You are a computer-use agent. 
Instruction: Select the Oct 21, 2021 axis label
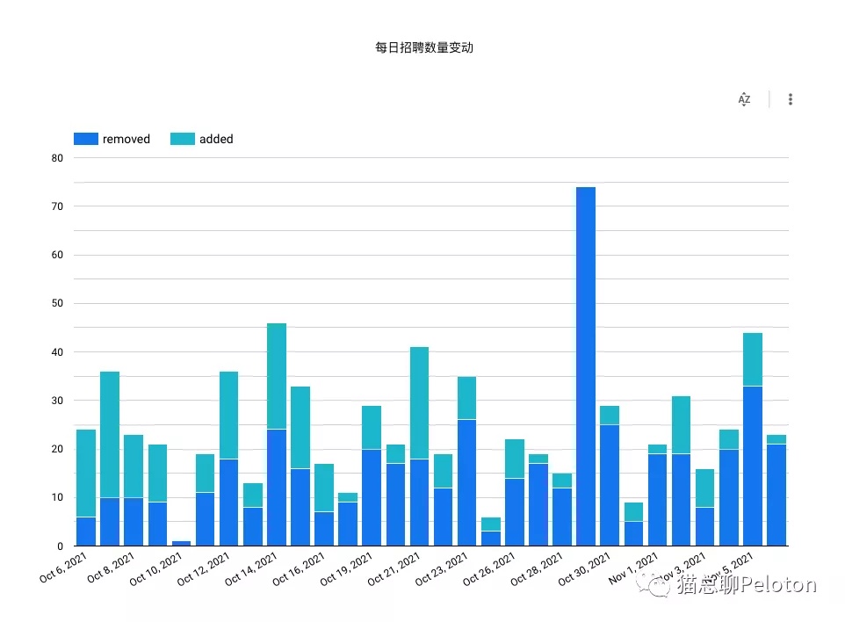pyautogui.click(x=394, y=569)
